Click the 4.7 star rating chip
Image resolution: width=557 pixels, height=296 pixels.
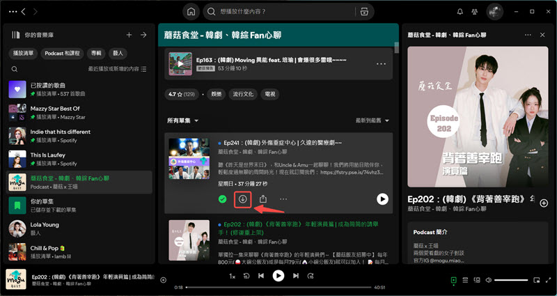(x=182, y=94)
